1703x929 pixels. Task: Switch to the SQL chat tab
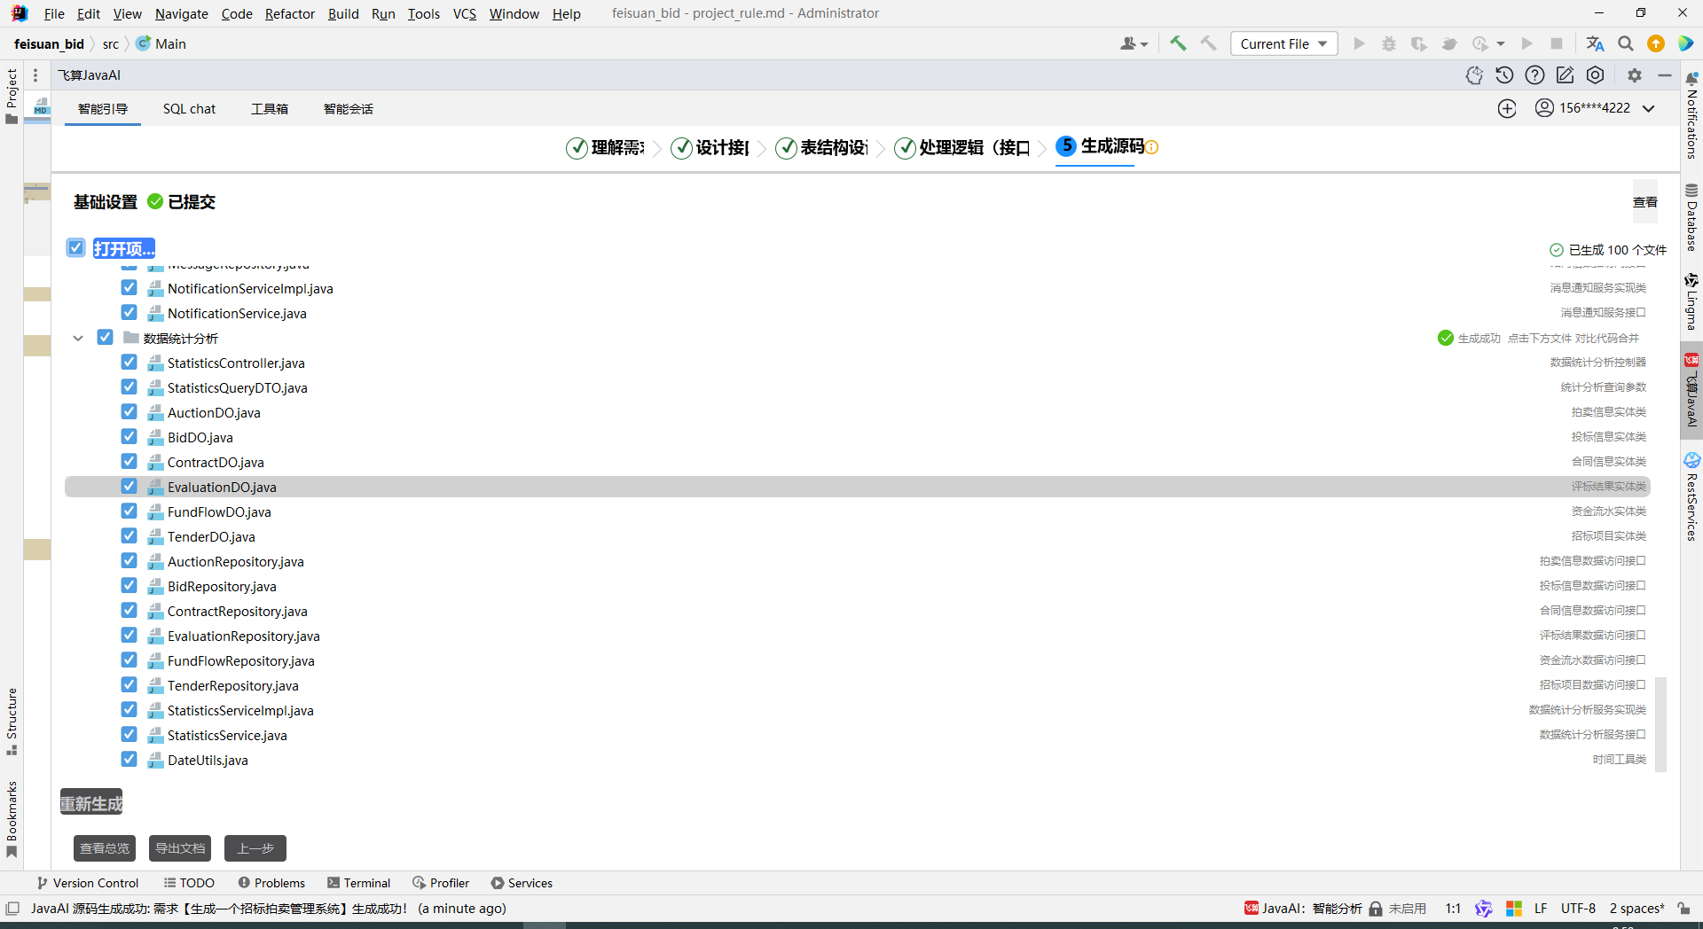(x=189, y=109)
